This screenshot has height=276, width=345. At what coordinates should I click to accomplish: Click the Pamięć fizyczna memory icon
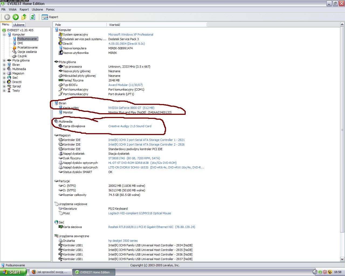pos(61,80)
